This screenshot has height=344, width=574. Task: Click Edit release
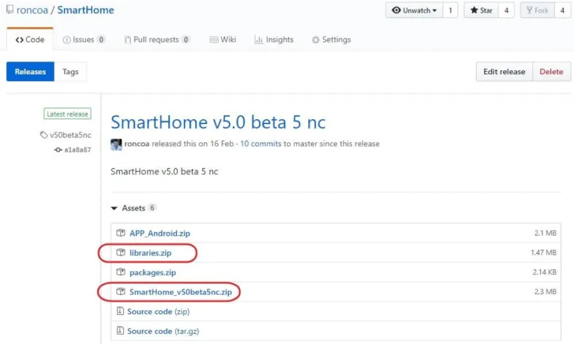tap(504, 72)
